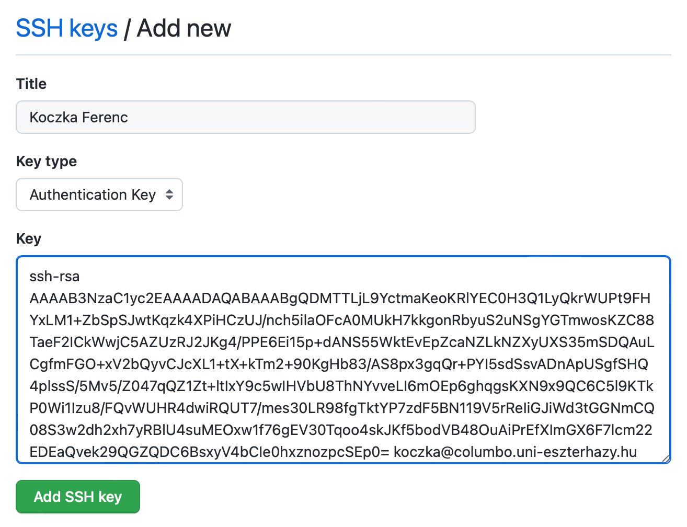Click key line starting with 4plssS/5Mv5
Screen dimensions: 687x527
(341, 386)
